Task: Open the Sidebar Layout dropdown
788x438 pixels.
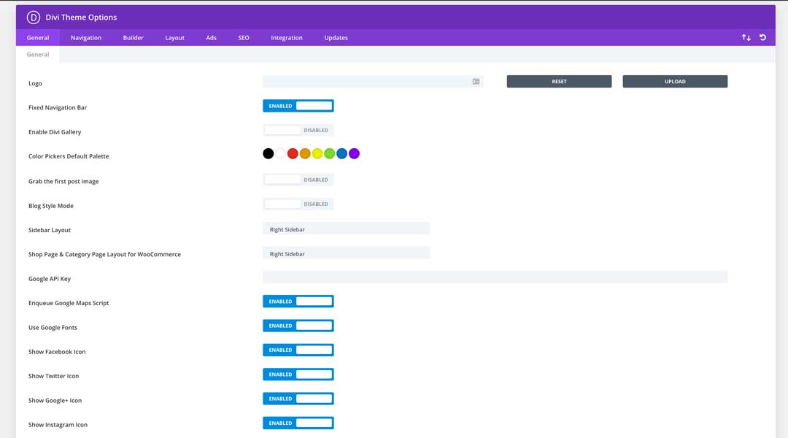Action: 346,229
